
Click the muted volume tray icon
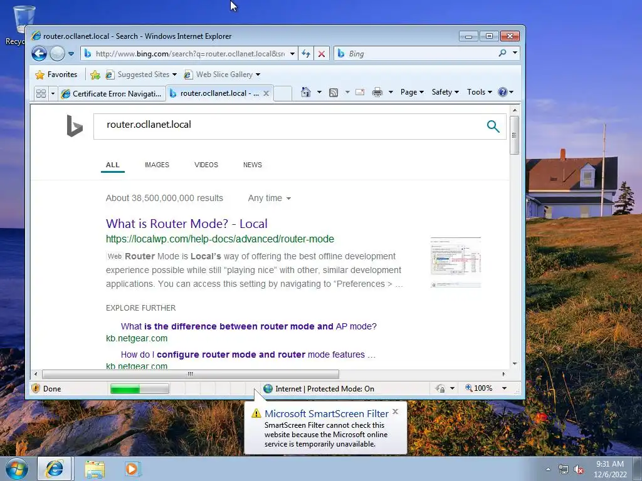tap(579, 470)
